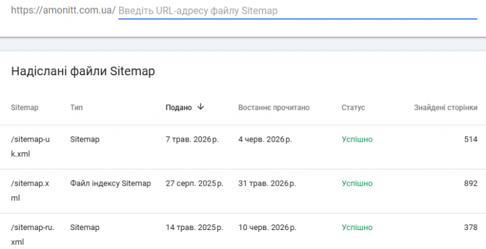
Task: Click the date 10 черв. 2026 р.
Action: [x=267, y=228]
